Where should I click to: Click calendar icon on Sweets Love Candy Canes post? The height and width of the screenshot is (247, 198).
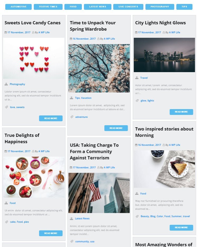tap(6, 32)
